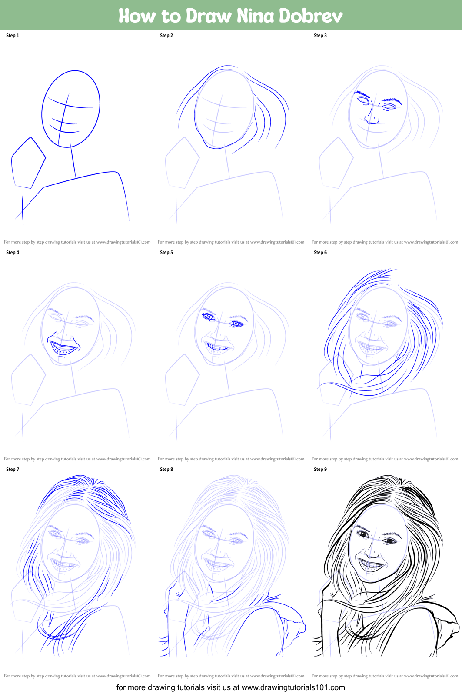
Task: Click the 'Step 8' label
Action: coord(166,470)
